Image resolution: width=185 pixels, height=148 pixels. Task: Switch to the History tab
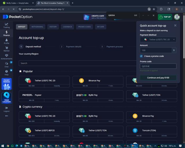click(53, 27)
